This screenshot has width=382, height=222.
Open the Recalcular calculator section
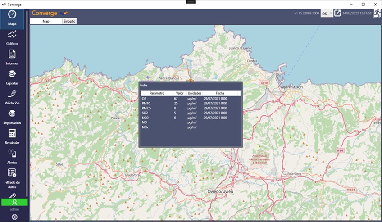pyautogui.click(x=12, y=136)
